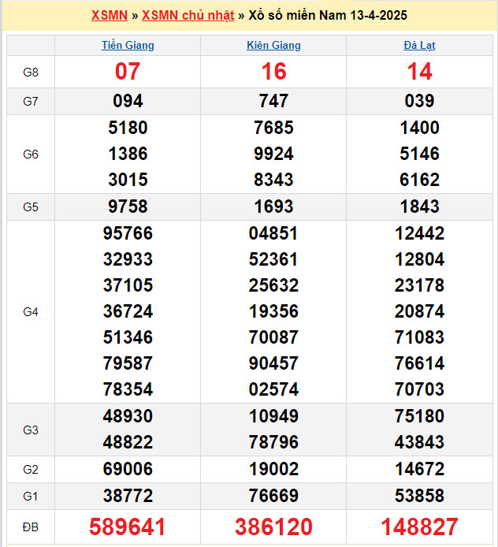The image size is (498, 547).
Task: Select G7 number 747
Action: 273,101
